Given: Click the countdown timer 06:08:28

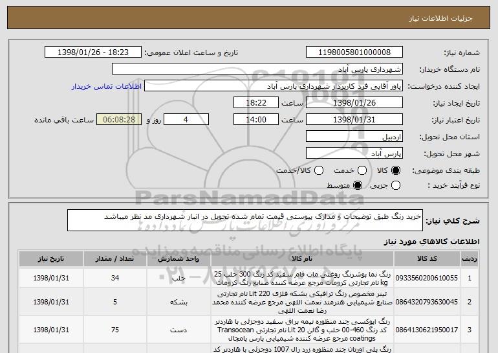Looking at the screenshot, I should (x=119, y=120).
